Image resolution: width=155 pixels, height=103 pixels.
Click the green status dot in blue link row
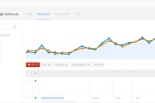click(x=36, y=98)
